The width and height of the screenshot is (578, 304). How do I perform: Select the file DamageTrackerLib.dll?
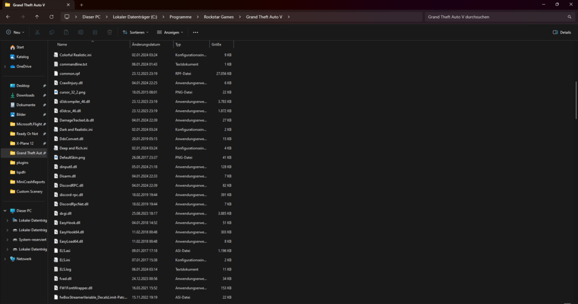tap(77, 121)
